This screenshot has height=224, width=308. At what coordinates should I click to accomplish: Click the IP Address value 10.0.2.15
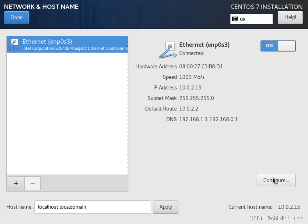pos(190,87)
